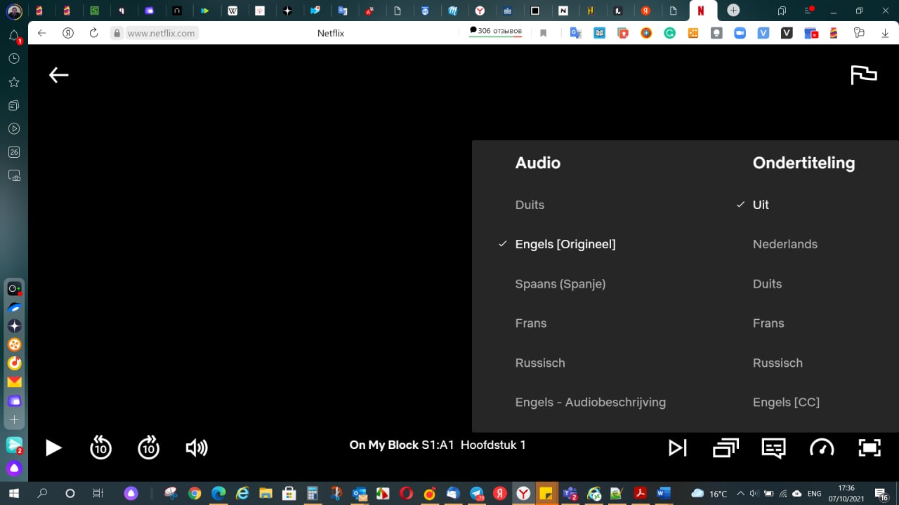Select Russisch audio track
899x505 pixels.
click(x=540, y=363)
